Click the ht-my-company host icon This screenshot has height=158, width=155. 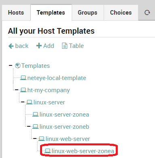click(23, 90)
